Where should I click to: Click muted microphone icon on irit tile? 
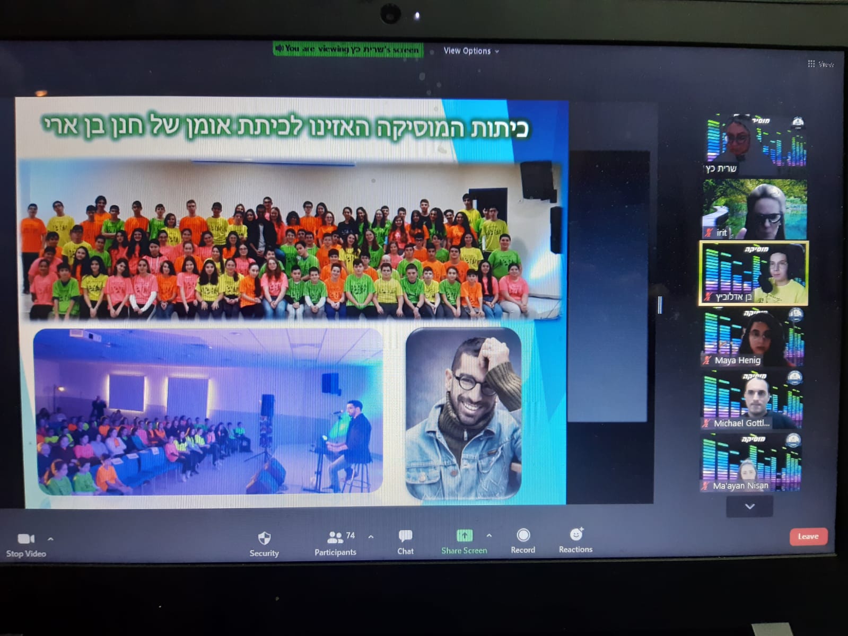pyautogui.click(x=709, y=232)
